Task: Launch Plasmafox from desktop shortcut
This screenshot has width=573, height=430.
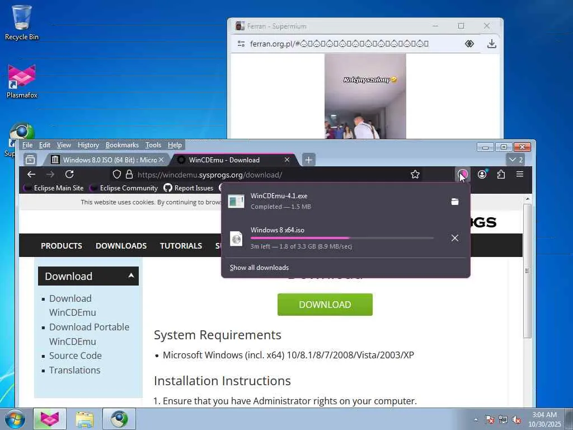Action: (x=22, y=81)
